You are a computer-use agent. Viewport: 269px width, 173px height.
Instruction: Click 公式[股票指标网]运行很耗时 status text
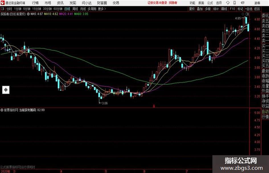click(17, 167)
